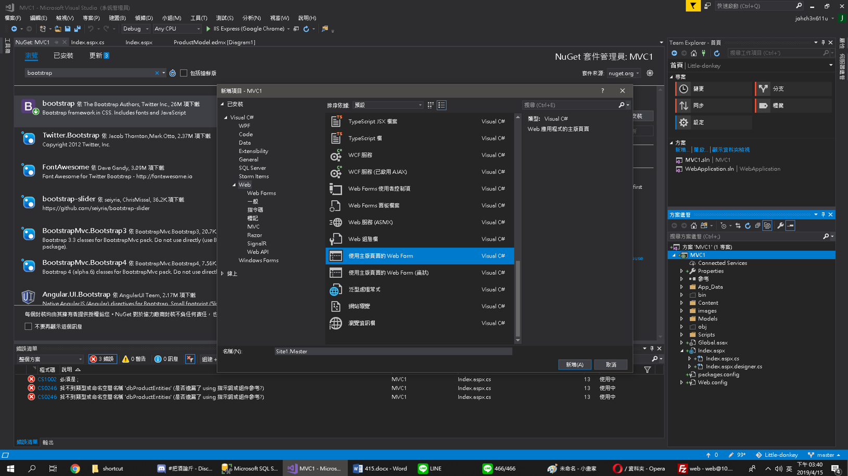The height and width of the screenshot is (476, 848).
Task: Toggle Show All Files in Solution Explorer
Action: pyautogui.click(x=767, y=226)
